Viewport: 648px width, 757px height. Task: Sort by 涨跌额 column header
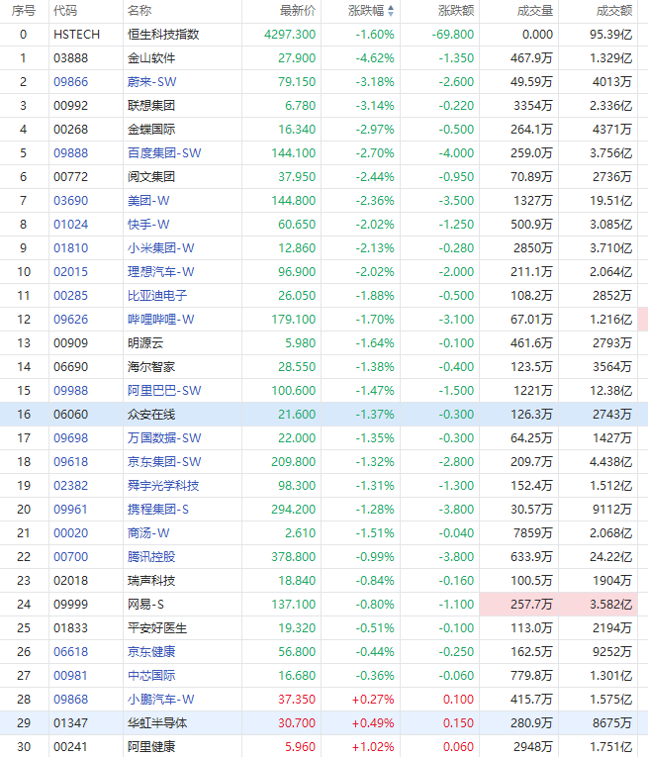[456, 11]
